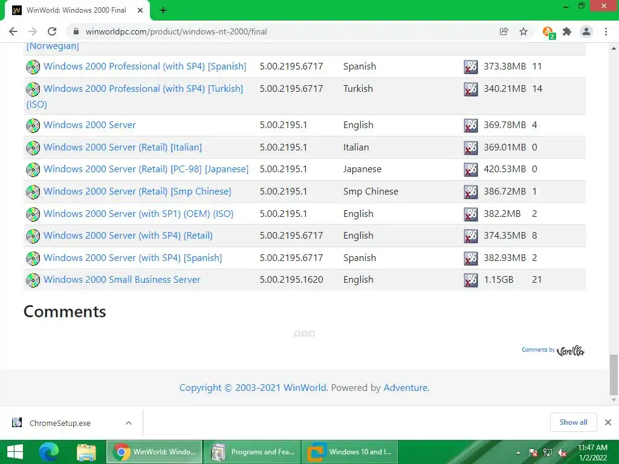619x464 pixels.
Task: Click the muted volume tray icon
Action: pos(562,453)
